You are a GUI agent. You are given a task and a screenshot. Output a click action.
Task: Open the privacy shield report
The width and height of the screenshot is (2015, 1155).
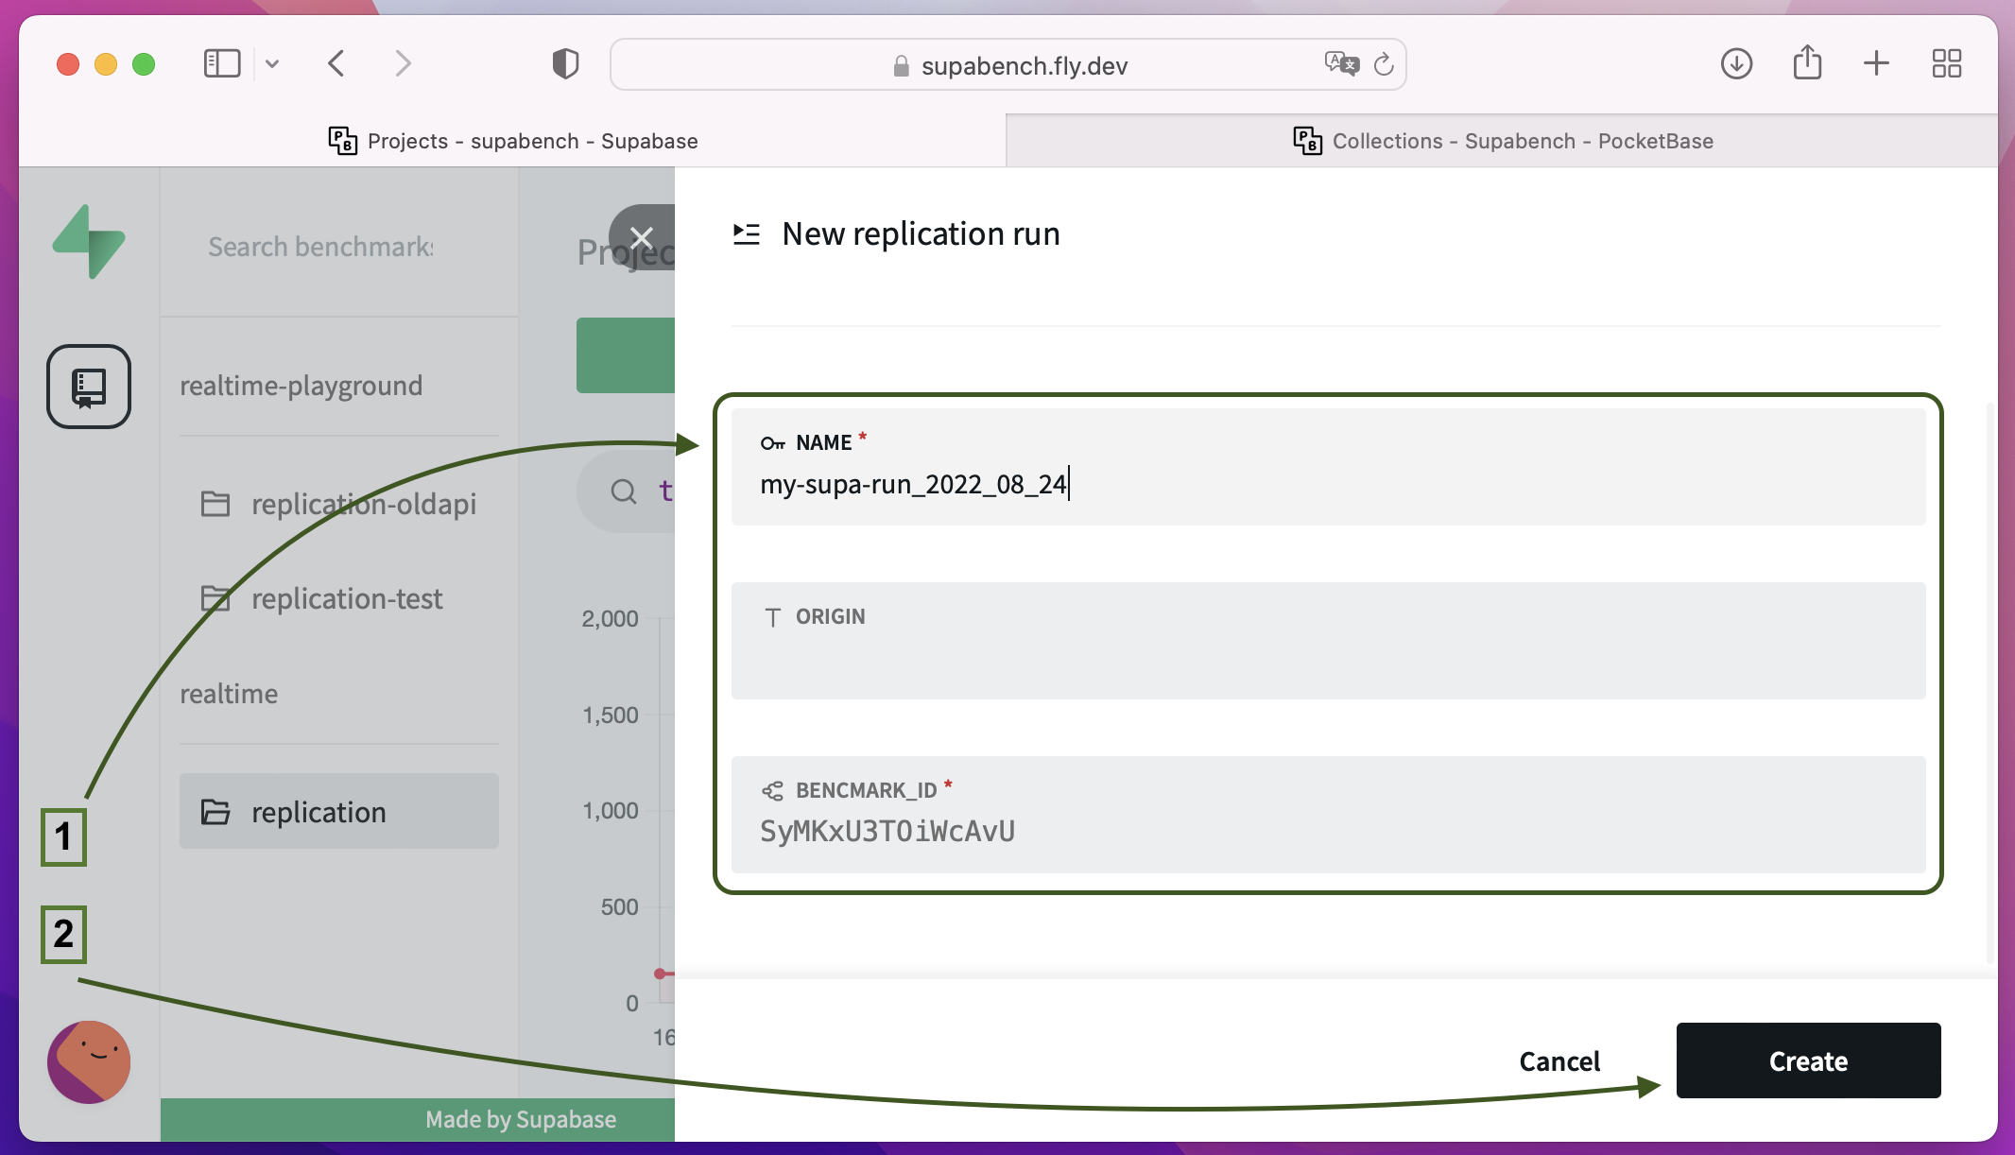point(565,63)
